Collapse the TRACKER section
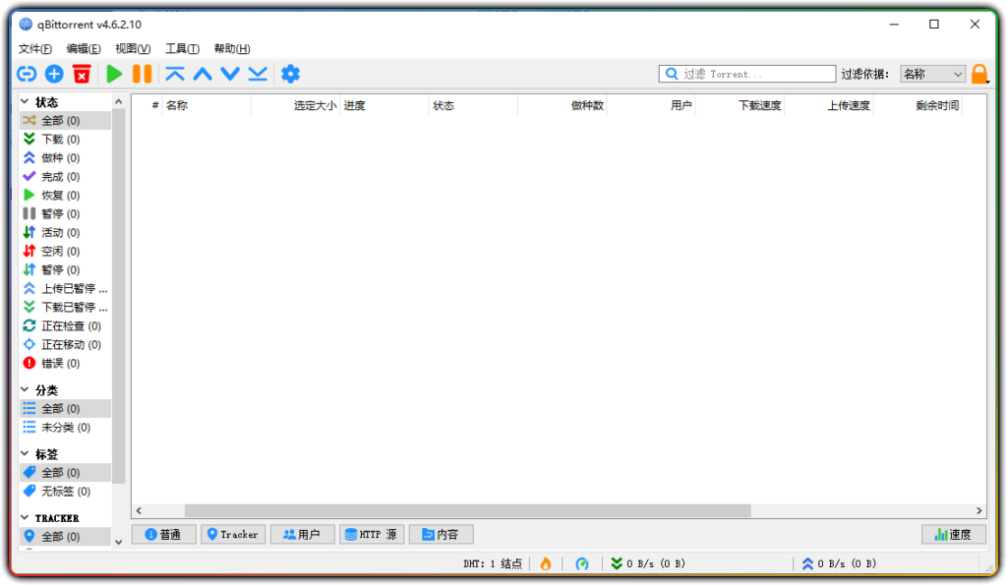This screenshot has height=585, width=1007. point(25,517)
